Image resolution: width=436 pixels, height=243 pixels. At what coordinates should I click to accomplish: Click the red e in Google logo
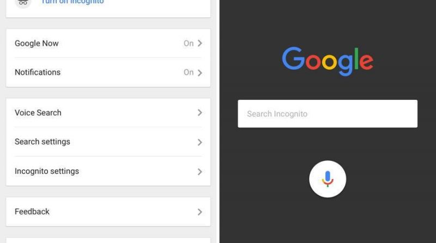366,61
